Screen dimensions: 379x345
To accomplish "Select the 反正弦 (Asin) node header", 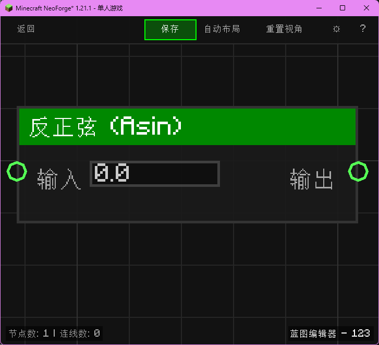I will tap(187, 127).
